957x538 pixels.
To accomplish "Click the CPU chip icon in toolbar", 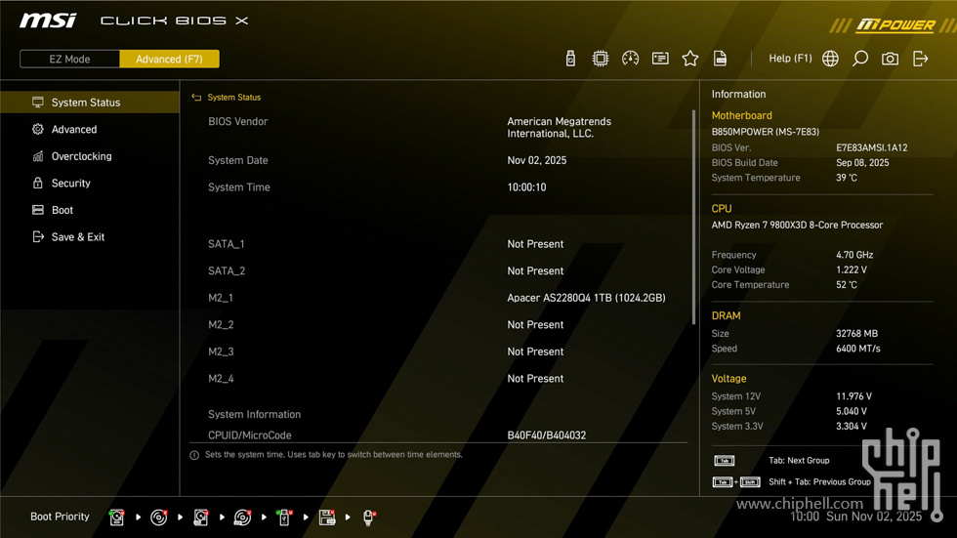I will [x=601, y=59].
